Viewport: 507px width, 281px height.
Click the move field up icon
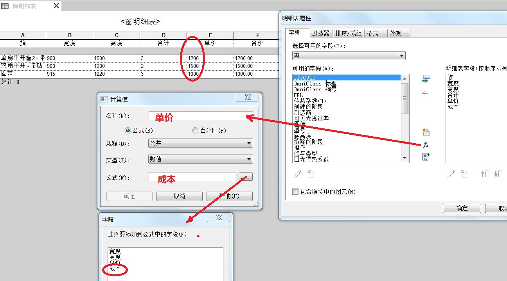(x=484, y=174)
